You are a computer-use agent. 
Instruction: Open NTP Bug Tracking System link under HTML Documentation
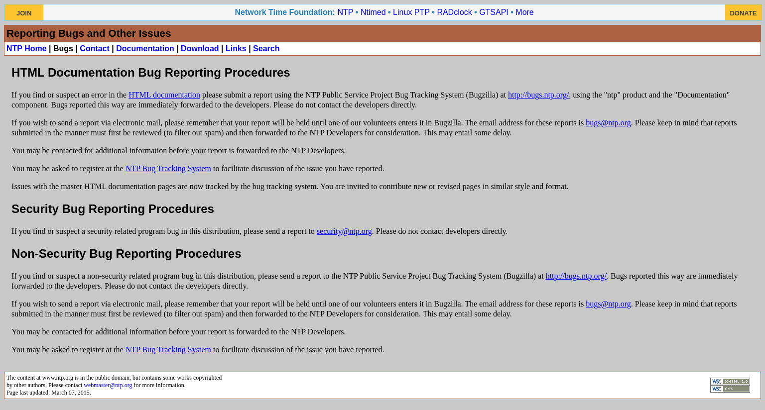[168, 169]
